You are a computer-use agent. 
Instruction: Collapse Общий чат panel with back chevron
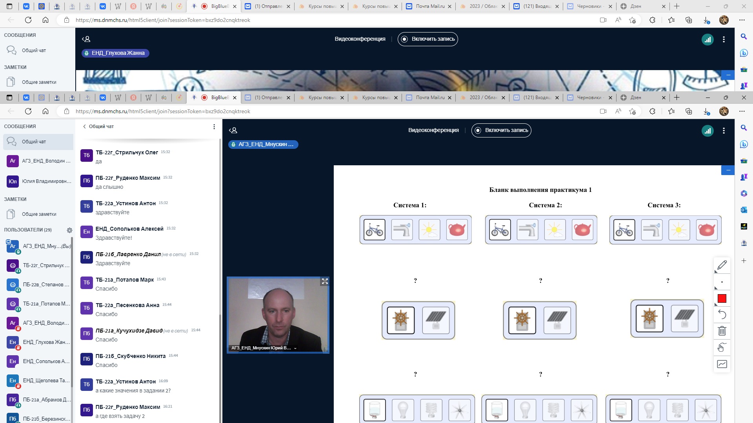84,127
